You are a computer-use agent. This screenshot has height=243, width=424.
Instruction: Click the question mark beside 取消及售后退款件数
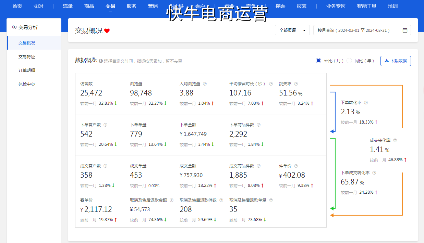[221, 200]
